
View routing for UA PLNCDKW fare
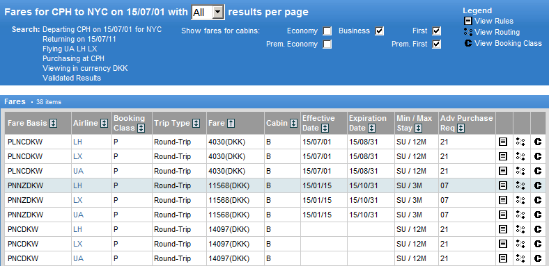click(x=520, y=171)
